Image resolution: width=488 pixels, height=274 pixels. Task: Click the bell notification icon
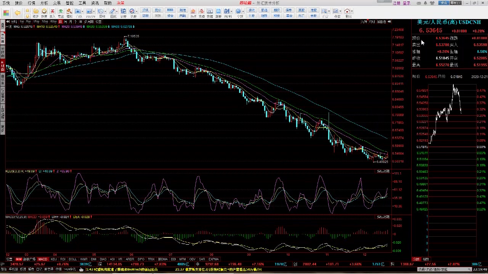(425, 3)
